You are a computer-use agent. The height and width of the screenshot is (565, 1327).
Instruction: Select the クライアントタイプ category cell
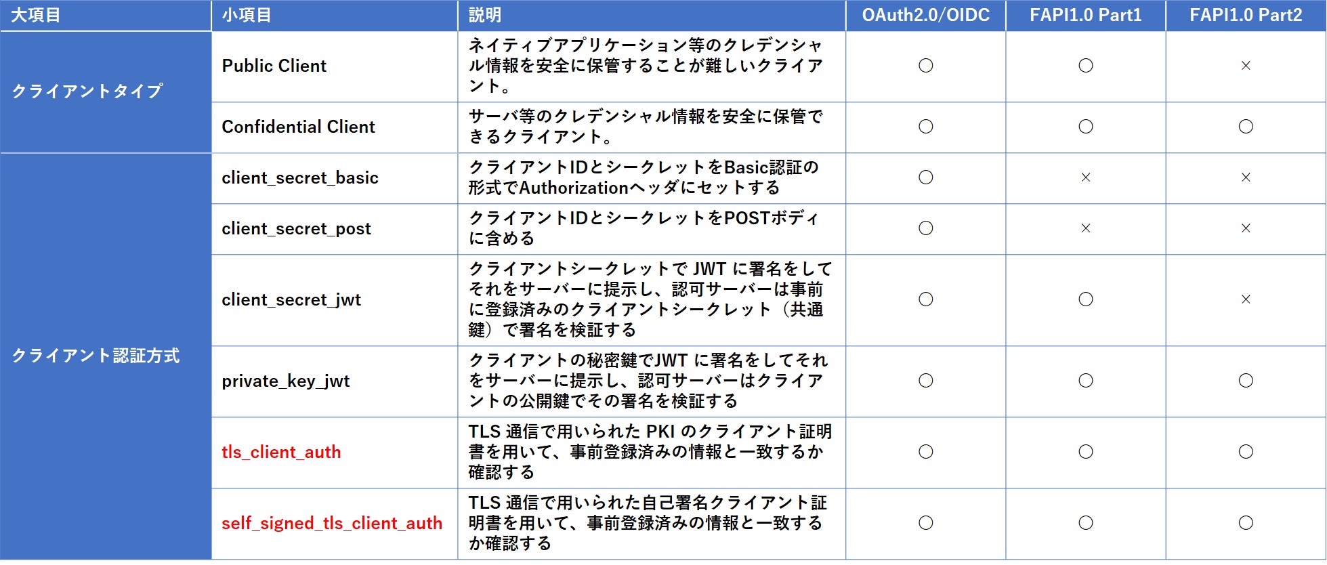click(87, 91)
